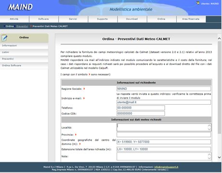Click down arrow in Note textarea

point(209,158)
